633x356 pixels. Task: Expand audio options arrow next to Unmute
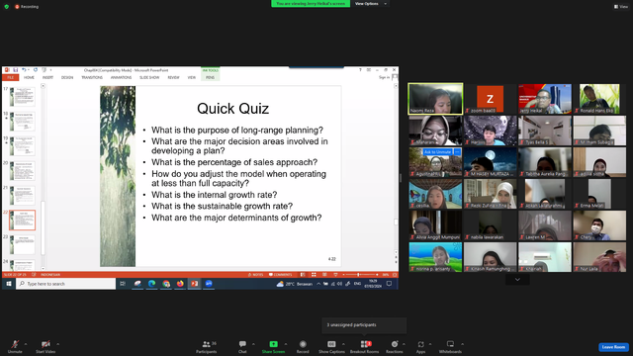pos(26,344)
